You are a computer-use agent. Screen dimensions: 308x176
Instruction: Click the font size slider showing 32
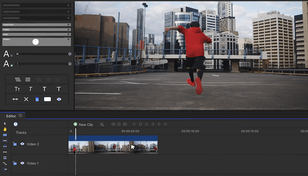[43, 54]
